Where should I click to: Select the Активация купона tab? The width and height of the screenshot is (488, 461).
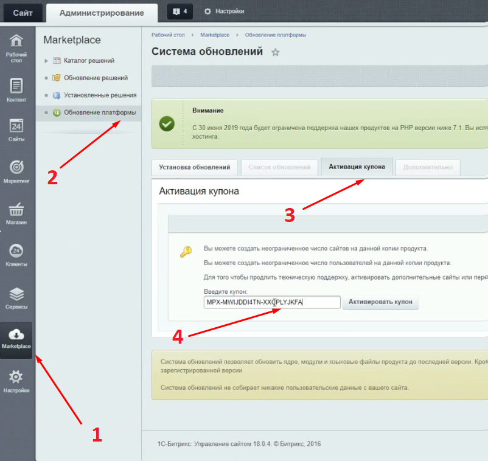pyautogui.click(x=357, y=167)
